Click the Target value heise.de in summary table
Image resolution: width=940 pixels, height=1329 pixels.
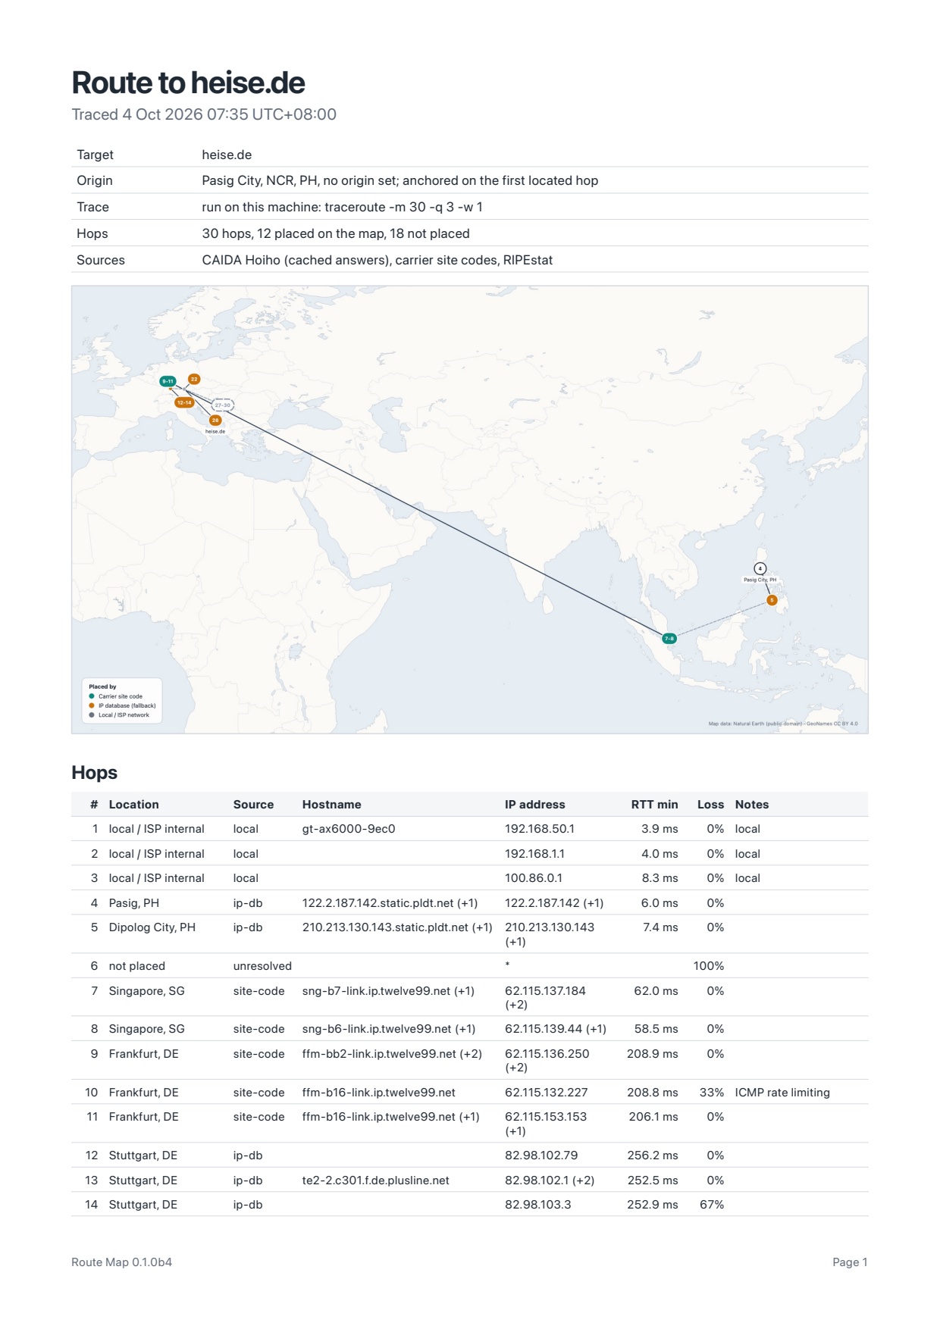227,155
